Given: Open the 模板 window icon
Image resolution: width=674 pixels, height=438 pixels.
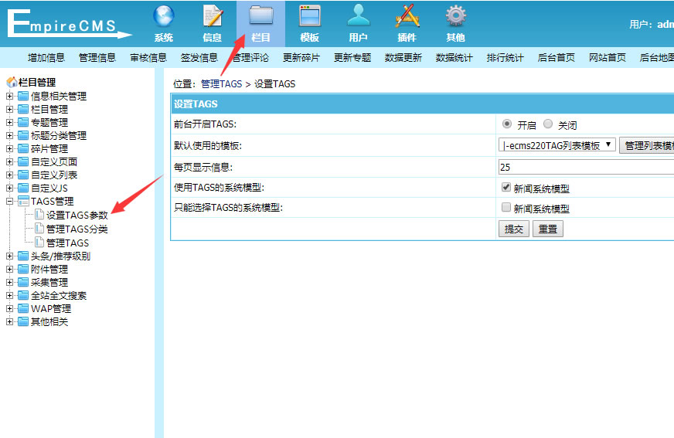Looking at the screenshot, I should tap(310, 17).
